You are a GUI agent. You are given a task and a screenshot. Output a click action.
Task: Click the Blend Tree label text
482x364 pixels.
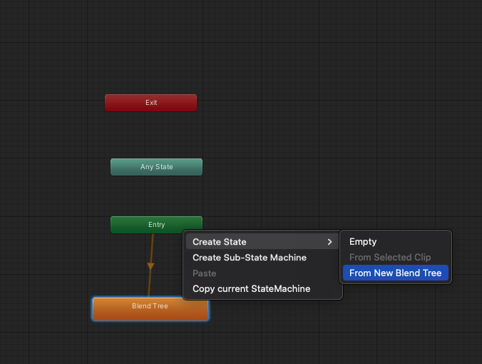pyautogui.click(x=150, y=306)
